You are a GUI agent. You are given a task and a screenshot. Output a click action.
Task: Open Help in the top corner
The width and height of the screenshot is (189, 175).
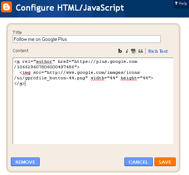[x=181, y=3]
